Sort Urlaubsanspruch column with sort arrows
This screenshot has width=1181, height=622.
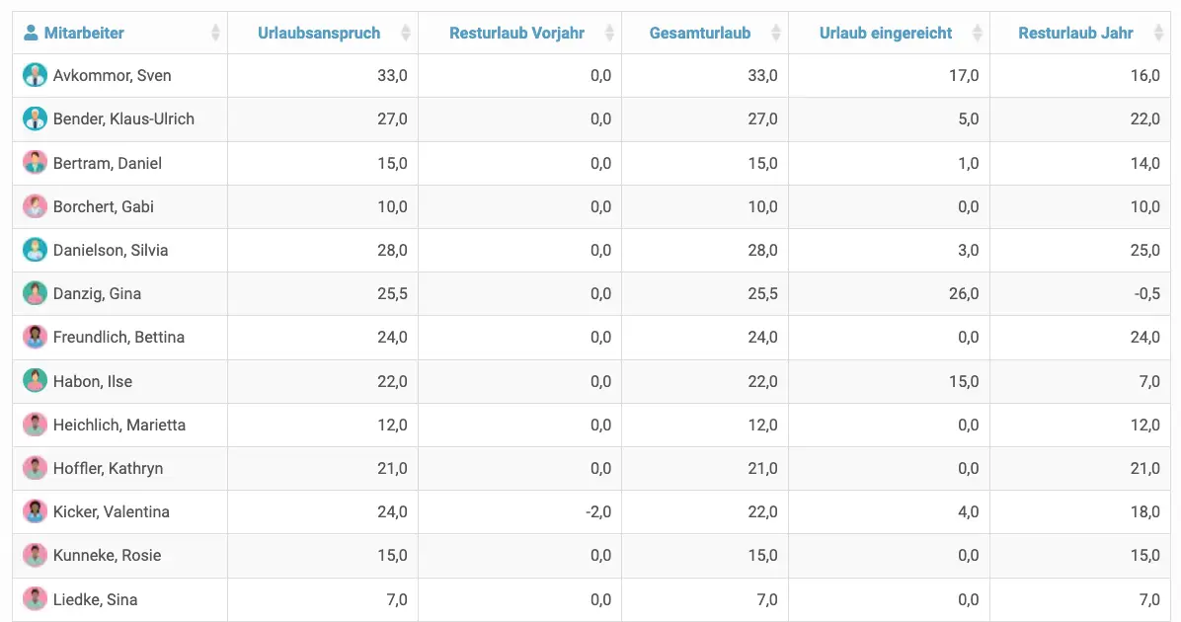click(406, 34)
